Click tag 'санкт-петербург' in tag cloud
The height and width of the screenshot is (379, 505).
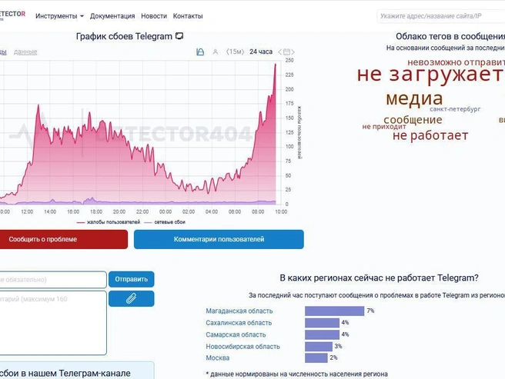455,109
